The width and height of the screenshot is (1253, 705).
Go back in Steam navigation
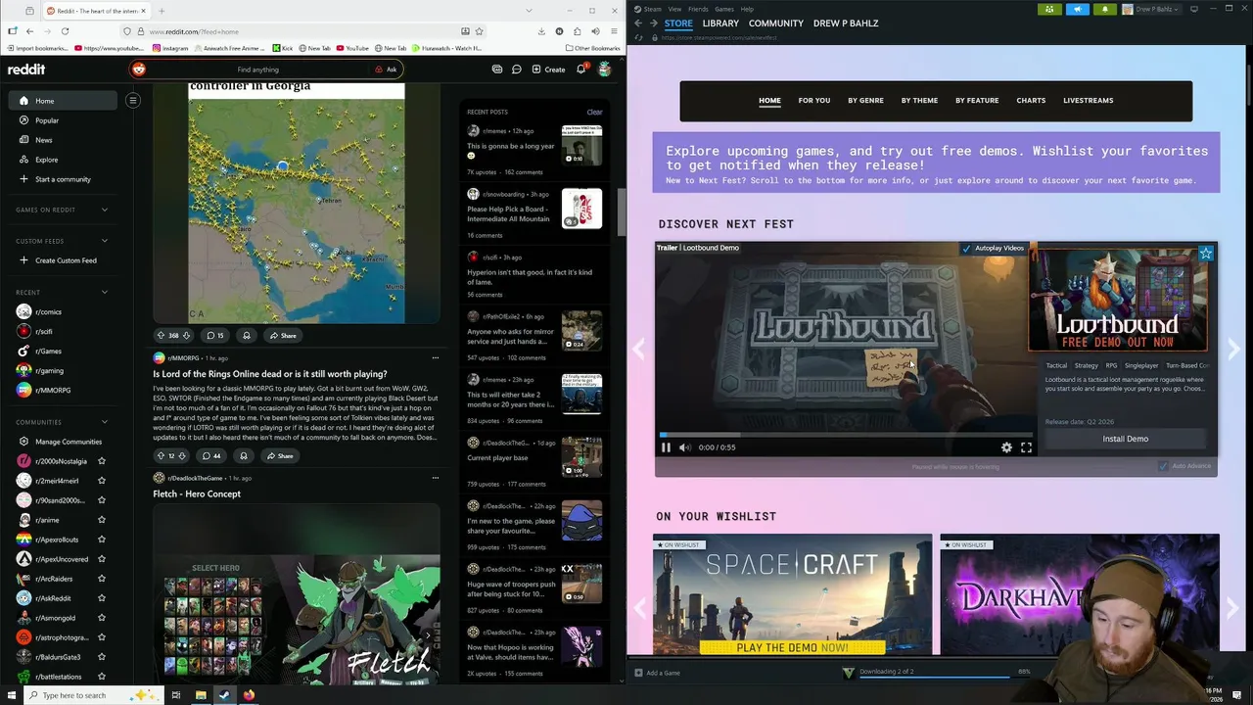coord(638,23)
